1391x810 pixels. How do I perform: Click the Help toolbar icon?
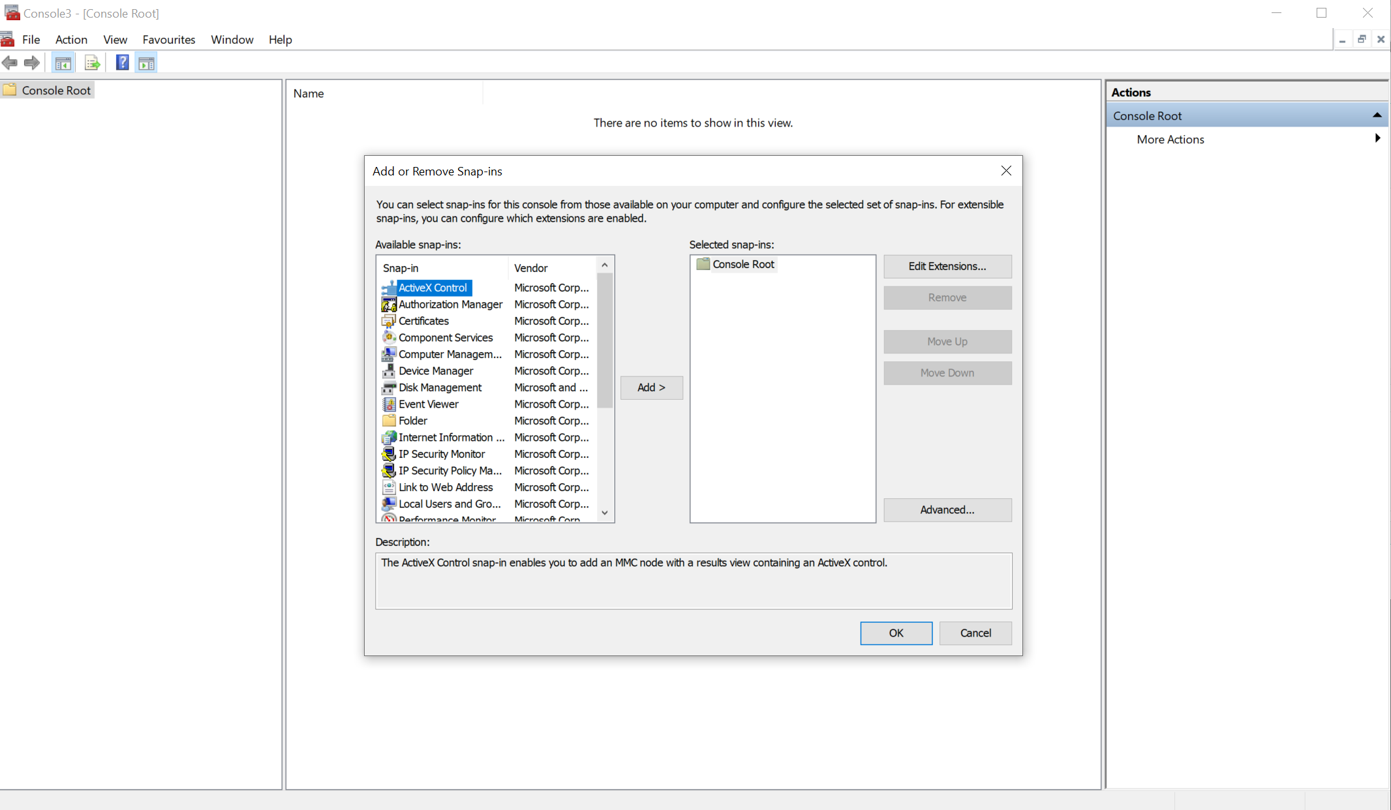(122, 63)
